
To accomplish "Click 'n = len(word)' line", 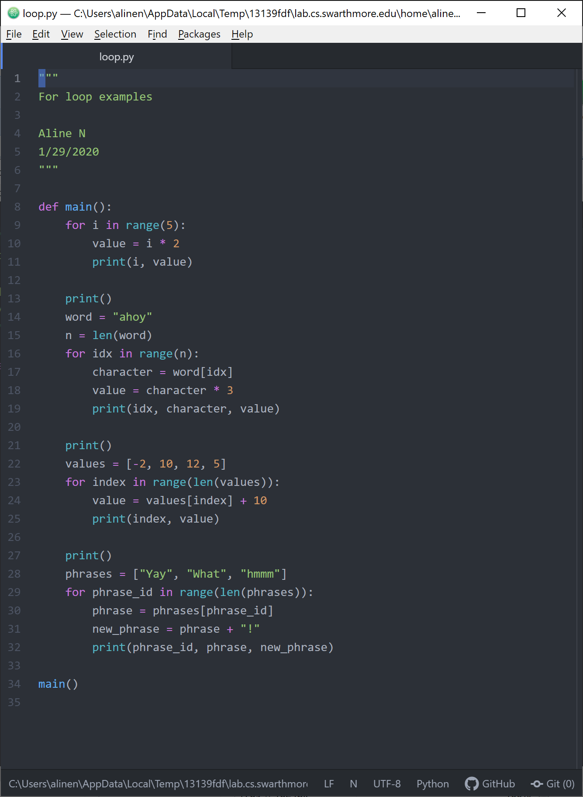I will (x=109, y=335).
